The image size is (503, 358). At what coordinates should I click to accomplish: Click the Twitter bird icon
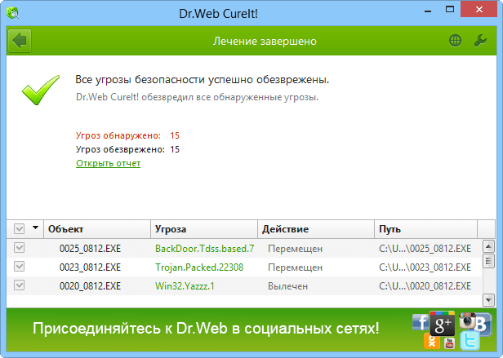coord(470,341)
